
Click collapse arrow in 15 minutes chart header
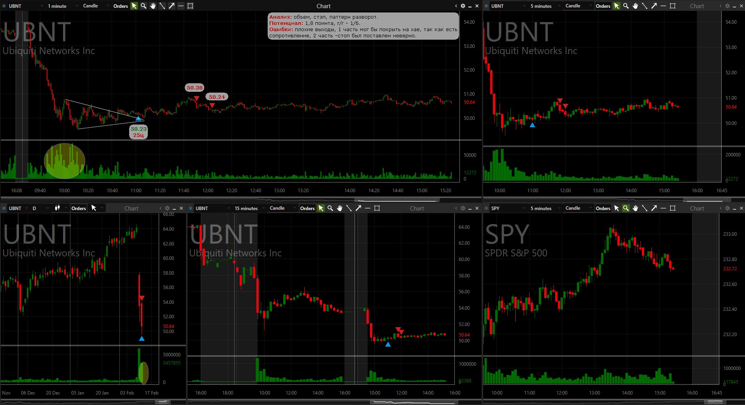(456, 208)
